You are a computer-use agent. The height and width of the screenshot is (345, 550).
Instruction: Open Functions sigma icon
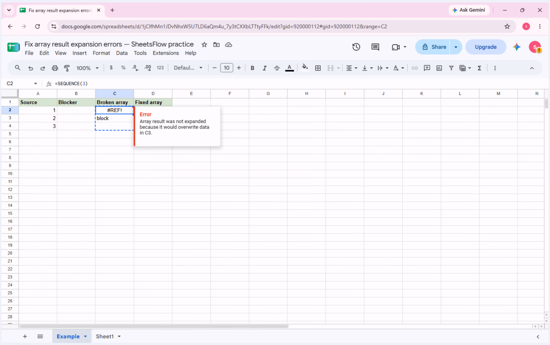click(x=479, y=68)
